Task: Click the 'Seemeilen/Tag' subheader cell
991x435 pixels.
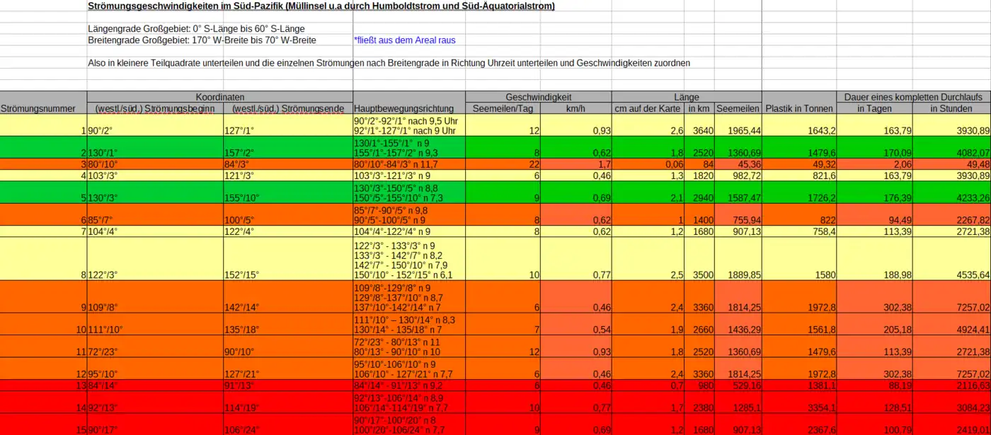Action: [x=503, y=108]
